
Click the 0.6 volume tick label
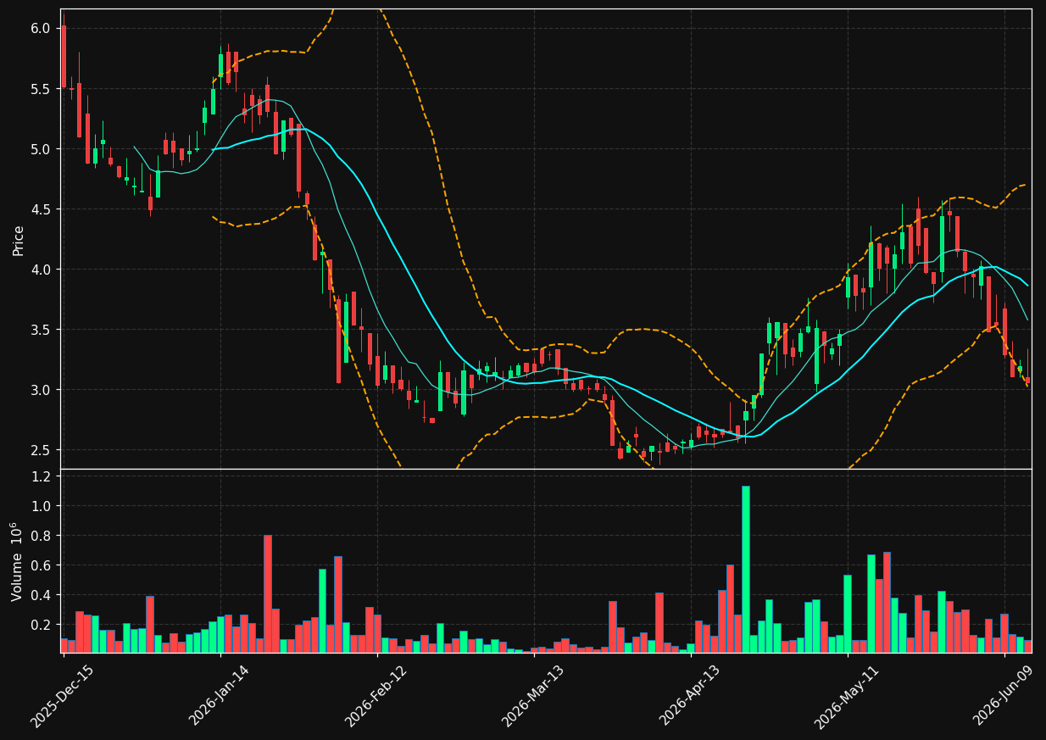(x=40, y=565)
